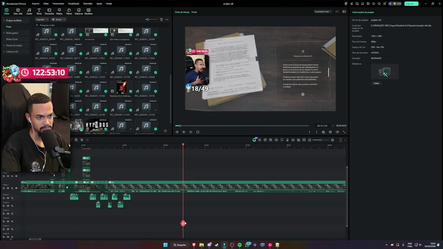
Task: Expand the Influence Kit section
Action: click(4, 52)
